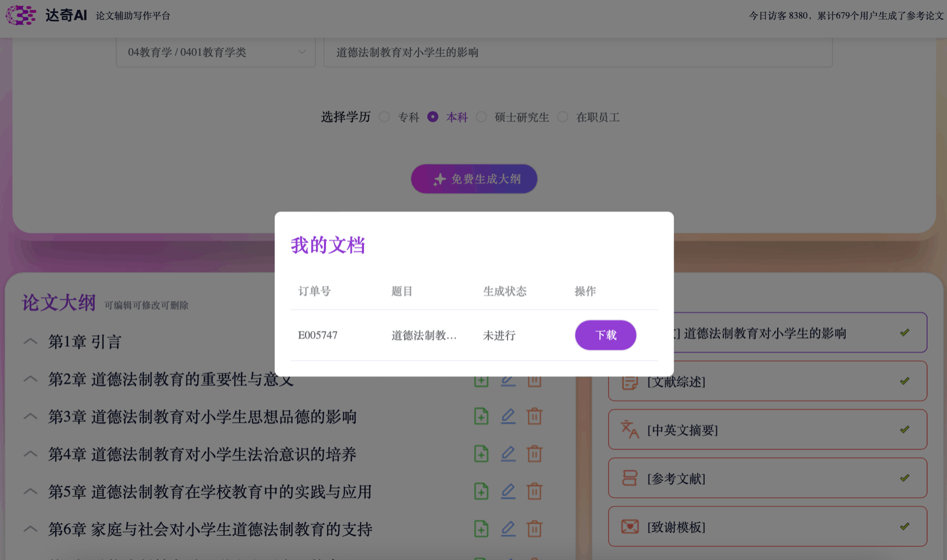Edit the Chapter 3 title pencil icon
Image resolution: width=947 pixels, height=560 pixels.
tap(508, 417)
